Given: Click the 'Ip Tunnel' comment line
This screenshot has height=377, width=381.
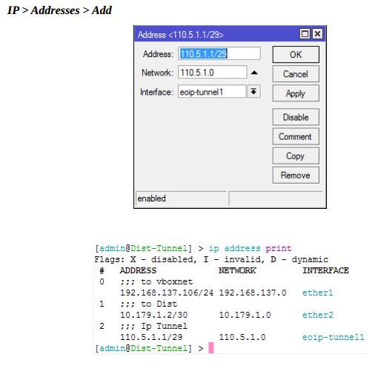Looking at the screenshot, I should tap(153, 326).
